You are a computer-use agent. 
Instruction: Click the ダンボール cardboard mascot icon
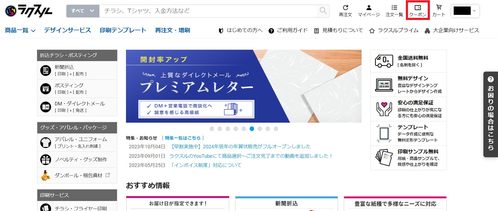click(46, 176)
